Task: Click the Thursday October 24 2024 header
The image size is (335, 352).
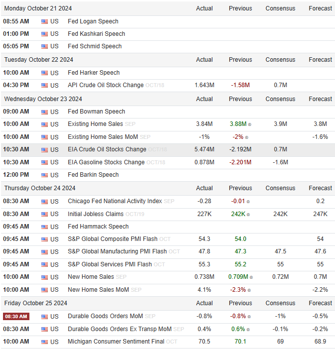Action: pos(40,188)
